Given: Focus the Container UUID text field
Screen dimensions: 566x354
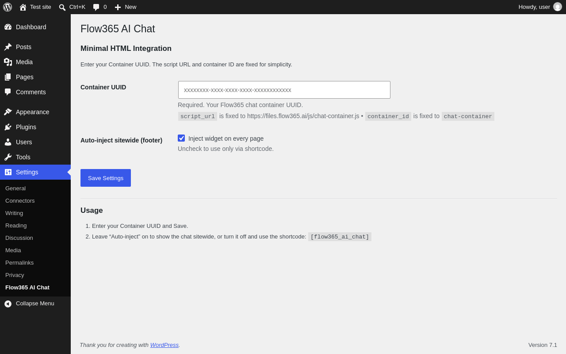Looking at the screenshot, I should click(284, 90).
